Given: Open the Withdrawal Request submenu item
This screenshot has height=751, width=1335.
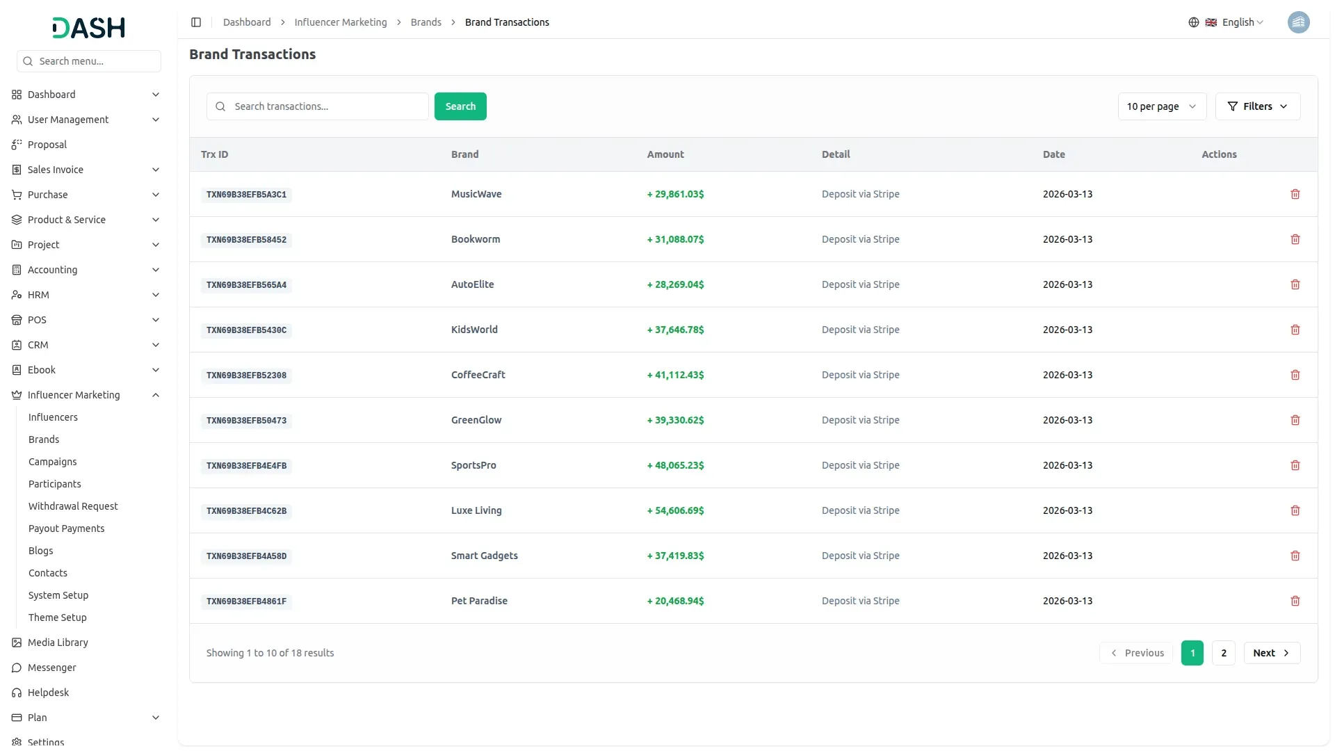Looking at the screenshot, I should 73,506.
